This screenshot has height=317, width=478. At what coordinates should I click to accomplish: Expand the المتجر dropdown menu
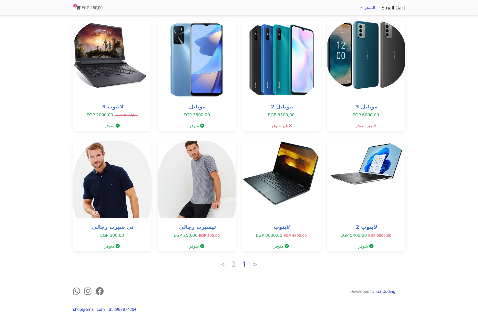pyautogui.click(x=368, y=8)
